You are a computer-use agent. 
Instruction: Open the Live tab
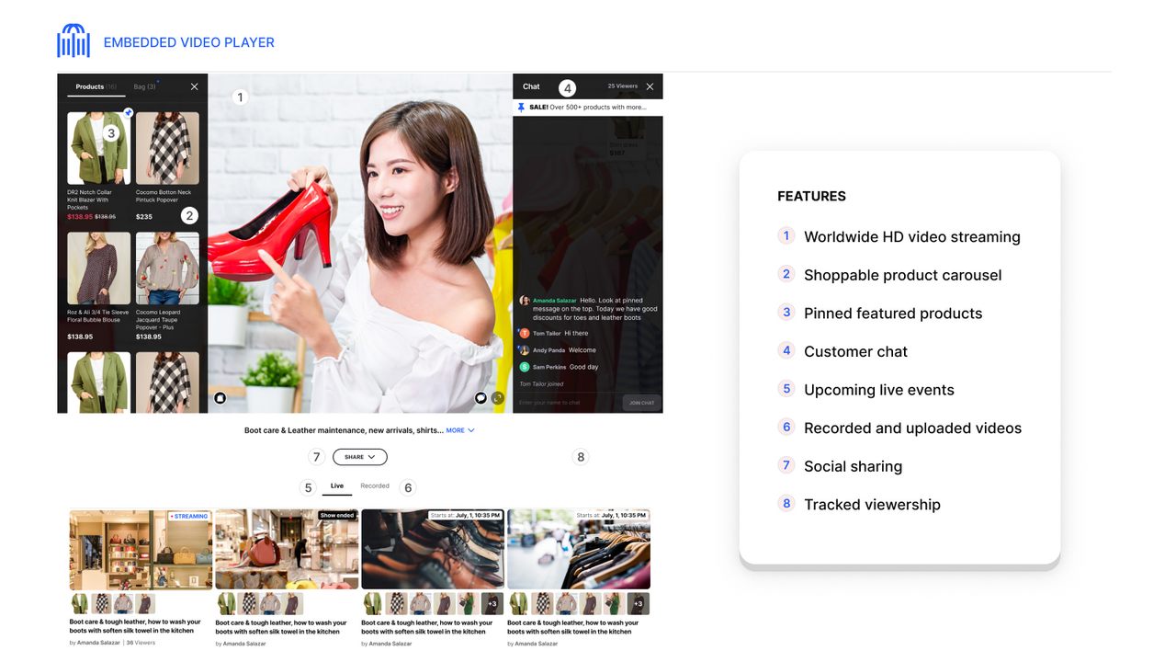tap(337, 486)
